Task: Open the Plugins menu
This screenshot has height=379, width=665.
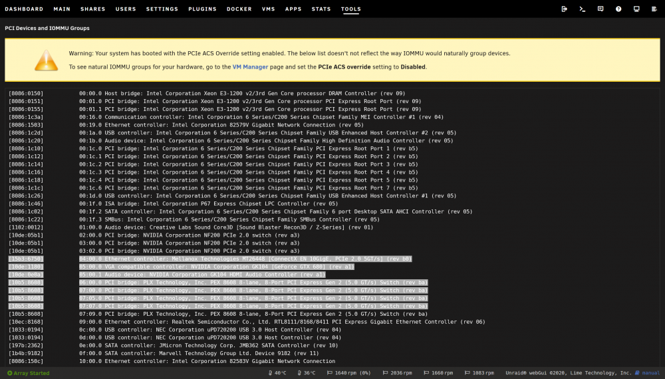Action: [x=202, y=9]
